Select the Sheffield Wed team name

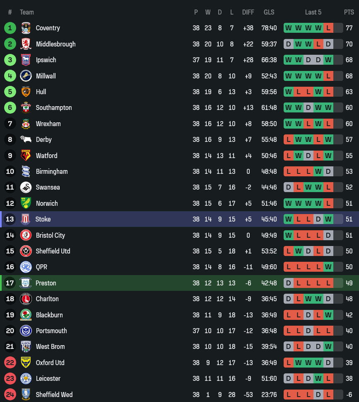click(54, 395)
